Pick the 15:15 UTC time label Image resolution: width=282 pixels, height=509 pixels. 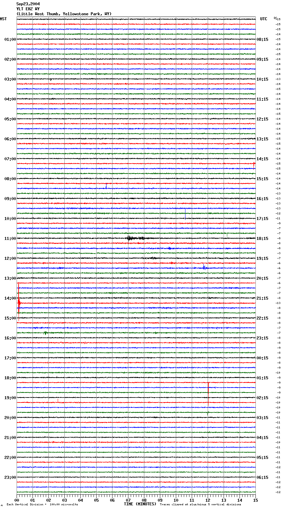click(262, 179)
